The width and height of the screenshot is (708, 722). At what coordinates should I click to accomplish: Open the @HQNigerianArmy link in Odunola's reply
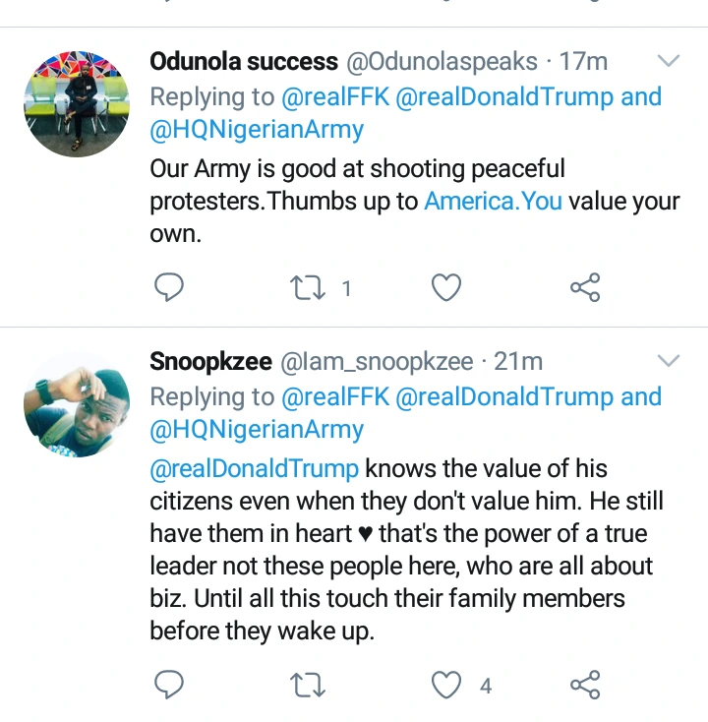coord(257,129)
